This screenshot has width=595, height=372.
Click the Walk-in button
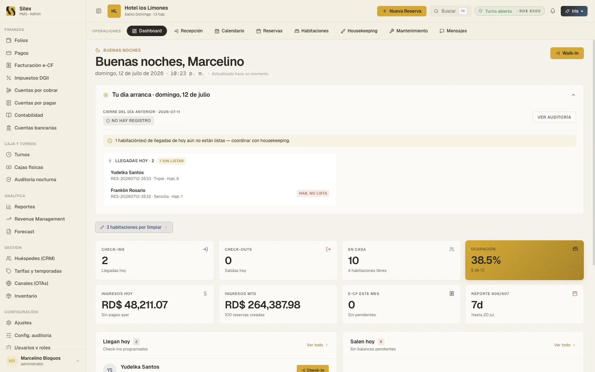pyautogui.click(x=567, y=53)
